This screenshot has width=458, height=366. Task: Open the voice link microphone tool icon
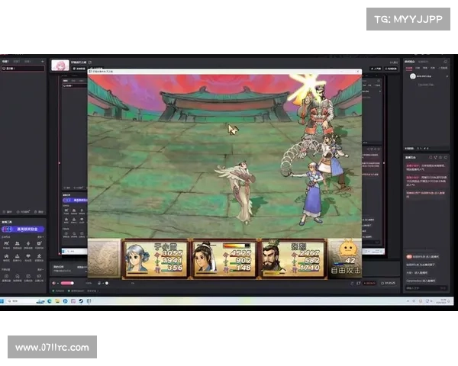click(28, 244)
